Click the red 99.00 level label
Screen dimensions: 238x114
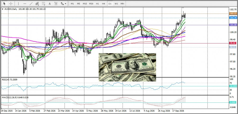[x=233, y=43]
